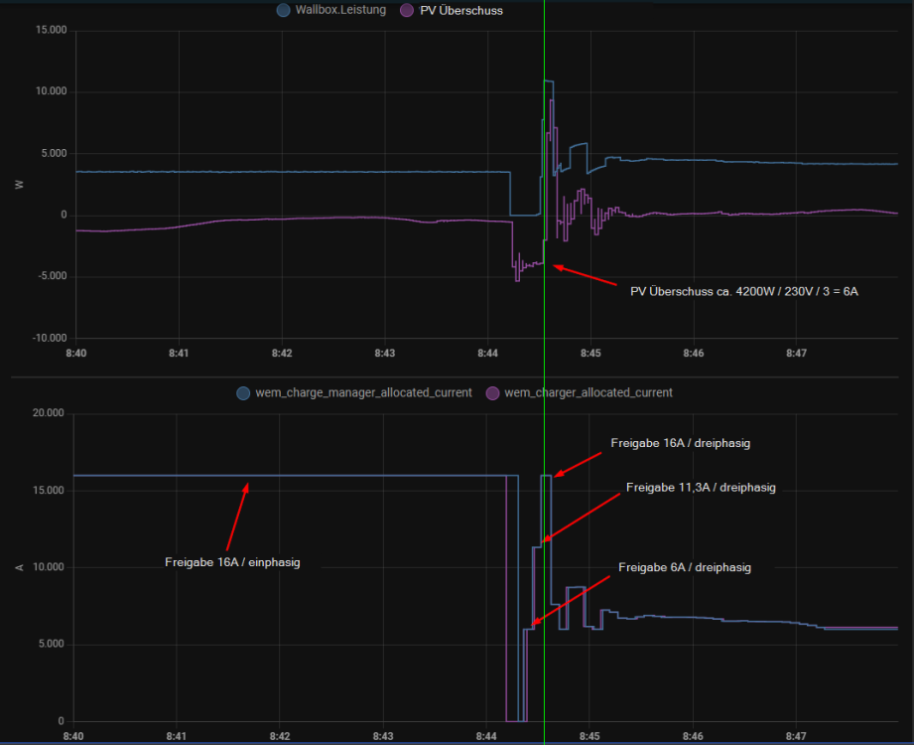Click the W unit label of the upper chart
The height and width of the screenshot is (745, 914).
pos(18,185)
